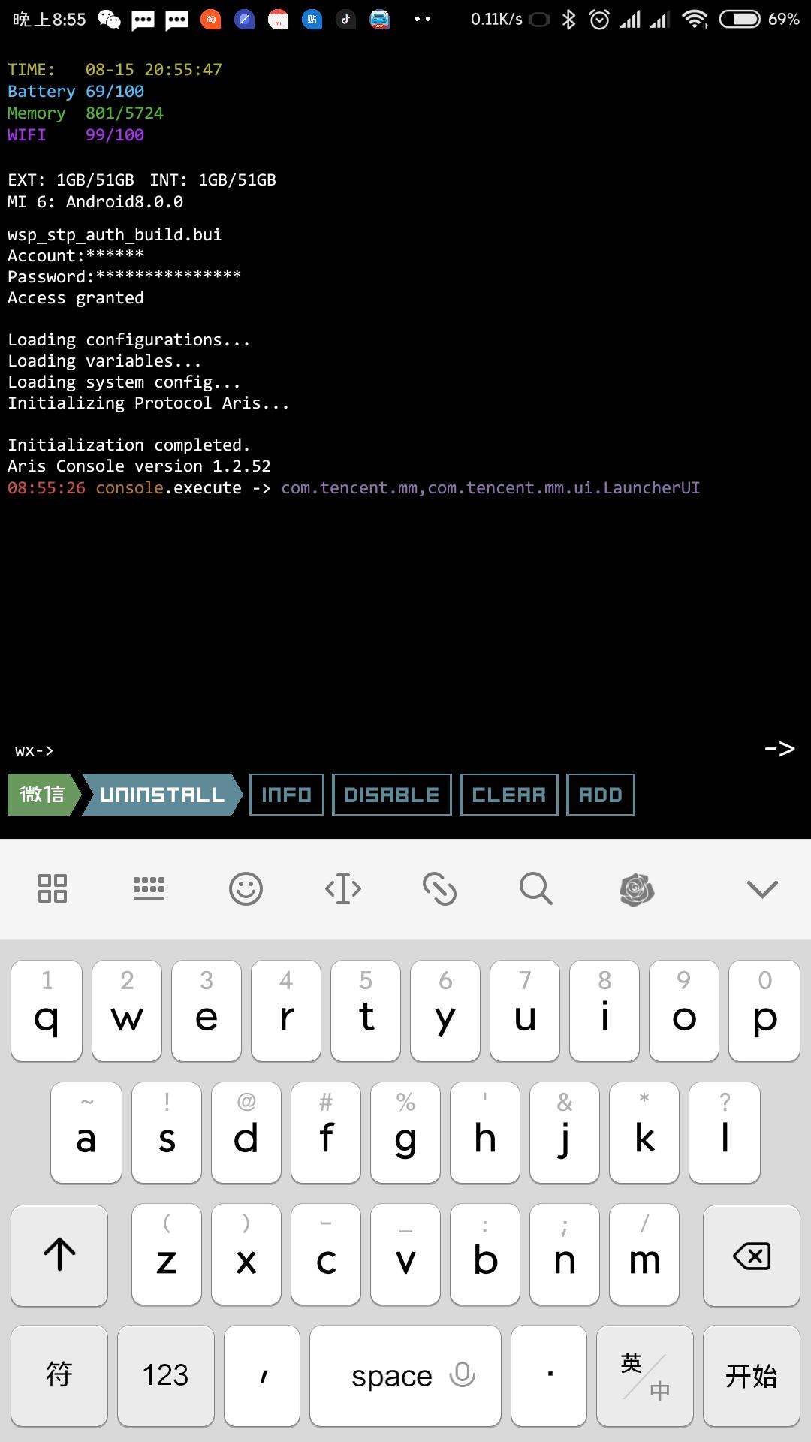The image size is (811, 1442).
Task: Tap the keyboard search magnifier icon
Action: click(536, 888)
